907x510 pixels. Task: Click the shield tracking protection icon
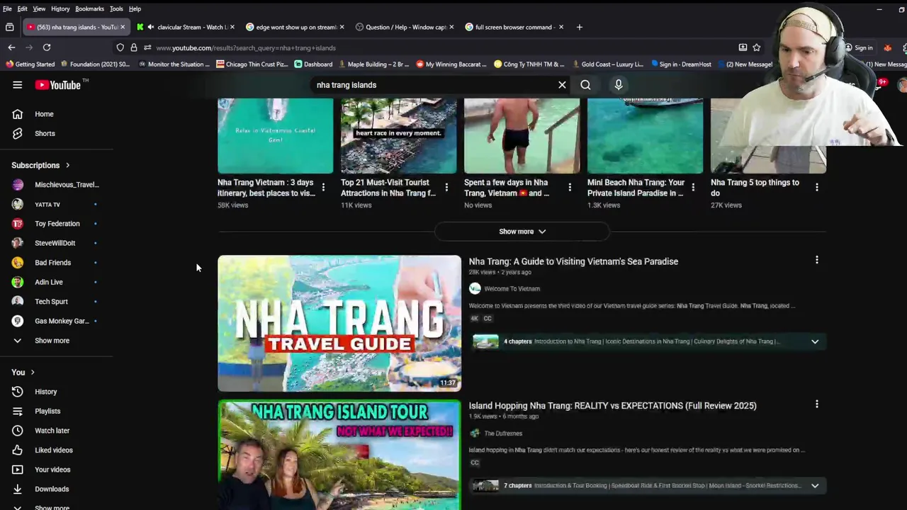coord(120,47)
